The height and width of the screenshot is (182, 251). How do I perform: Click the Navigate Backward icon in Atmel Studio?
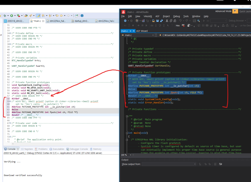[x=125, y=21]
